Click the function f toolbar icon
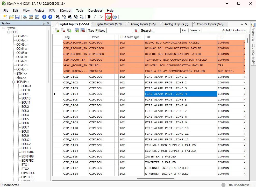 [95, 17]
